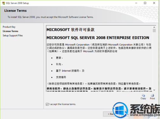The width and height of the screenshot is (160, 119).
Task: Click the SQL Server Setup title bar icon
Action: click(x=3, y=3)
